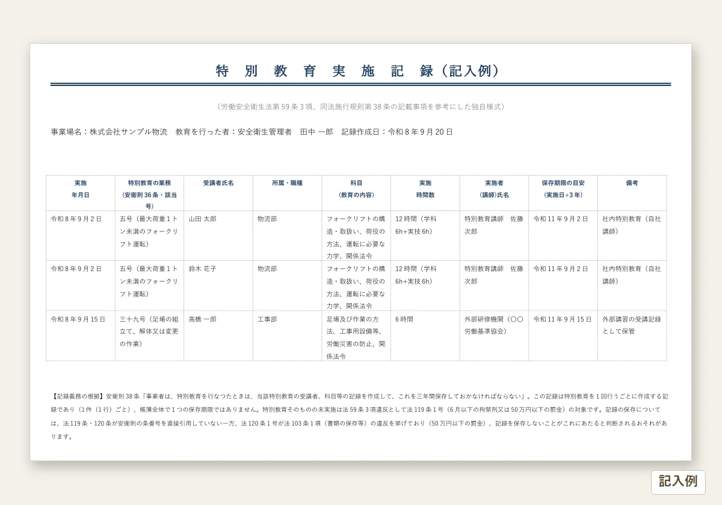
Task: Click the 6時間 duration cell
Action: coord(425,335)
